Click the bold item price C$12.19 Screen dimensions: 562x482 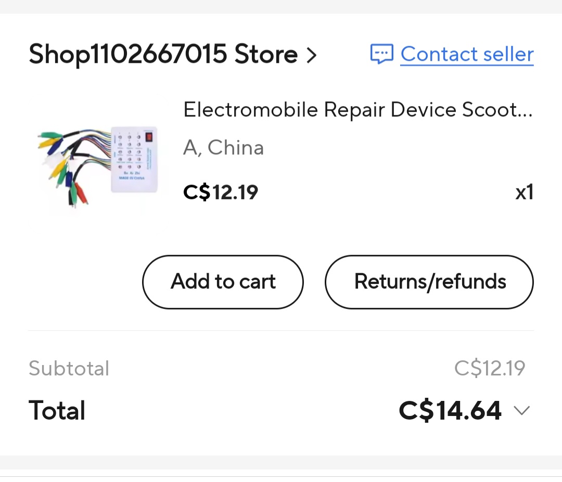coord(221,193)
